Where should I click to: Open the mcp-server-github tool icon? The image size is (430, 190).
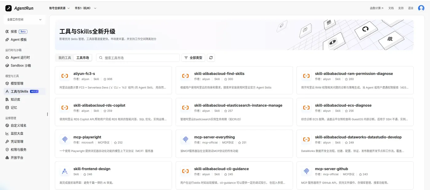tap(306, 171)
